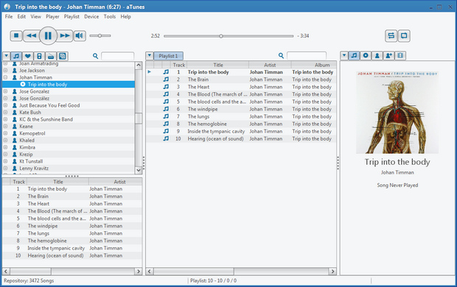Image resolution: width=457 pixels, height=287 pixels.
Task: Select The Brain in the playlist
Action: tap(241, 79)
